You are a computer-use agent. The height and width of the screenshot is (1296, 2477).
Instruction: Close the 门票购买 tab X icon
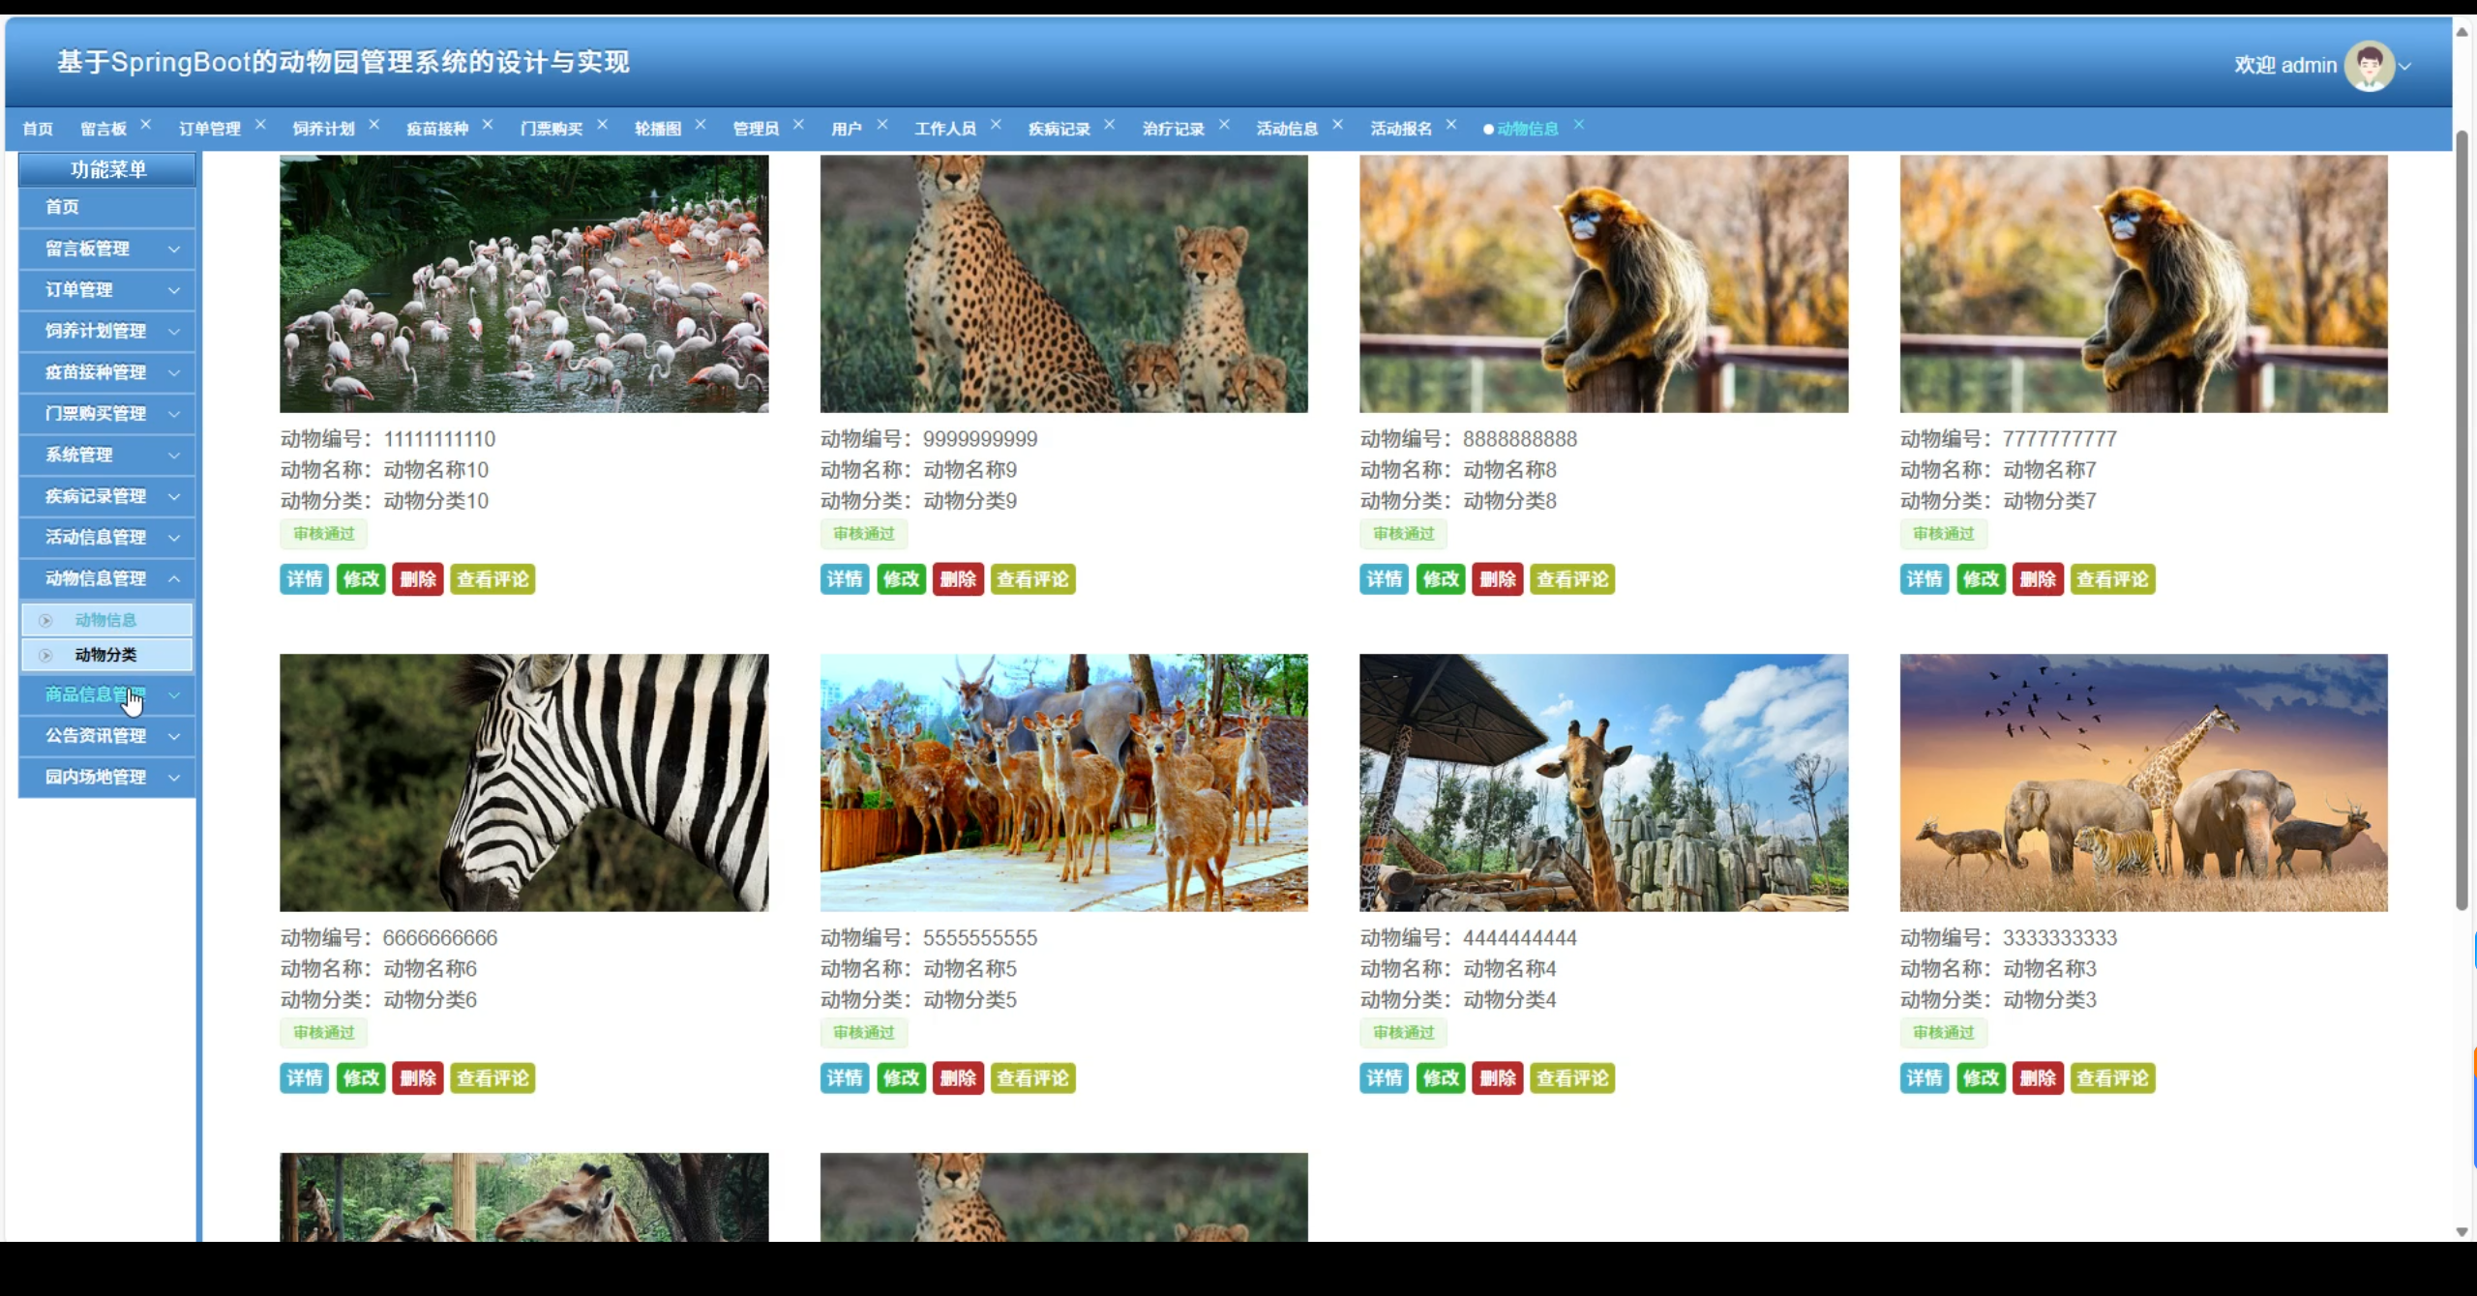(602, 125)
